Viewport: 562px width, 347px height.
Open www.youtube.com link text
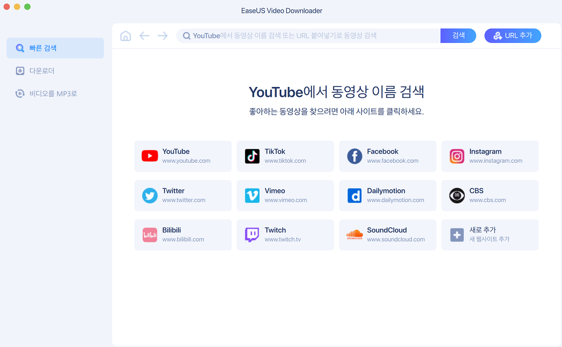pos(186,161)
